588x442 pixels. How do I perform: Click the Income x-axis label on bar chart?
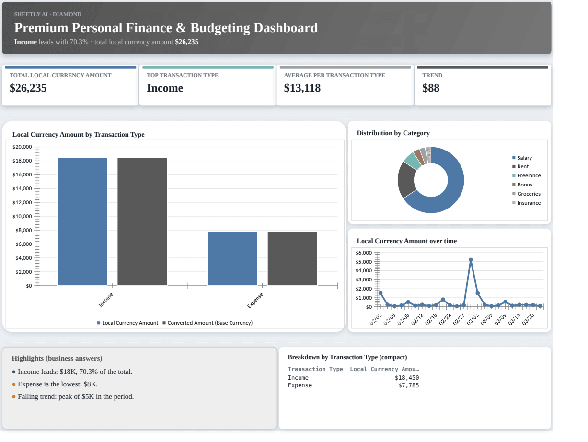(x=105, y=300)
